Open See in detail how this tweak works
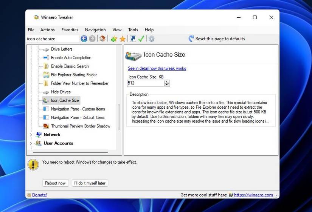 click(157, 68)
